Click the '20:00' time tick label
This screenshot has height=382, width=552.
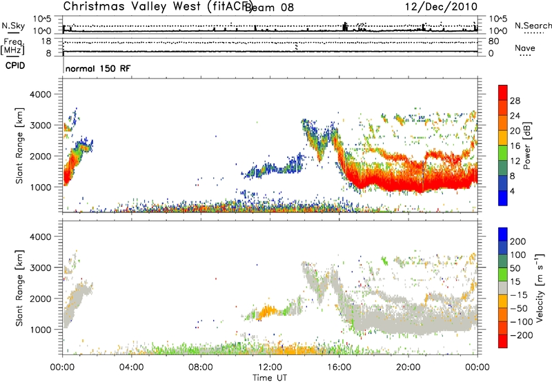point(408,368)
